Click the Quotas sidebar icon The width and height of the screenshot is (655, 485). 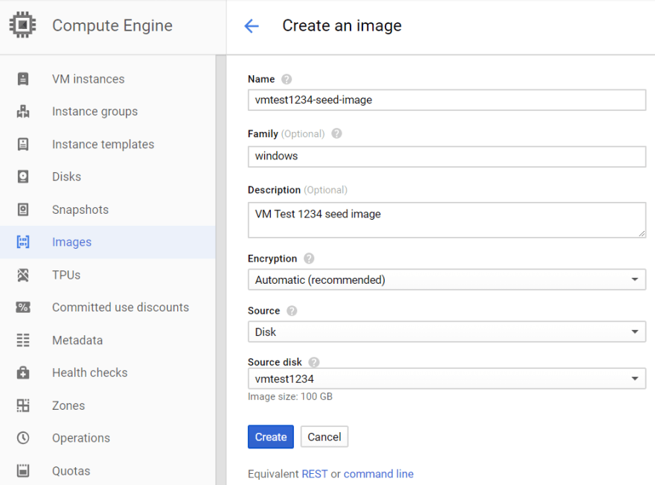click(x=23, y=470)
